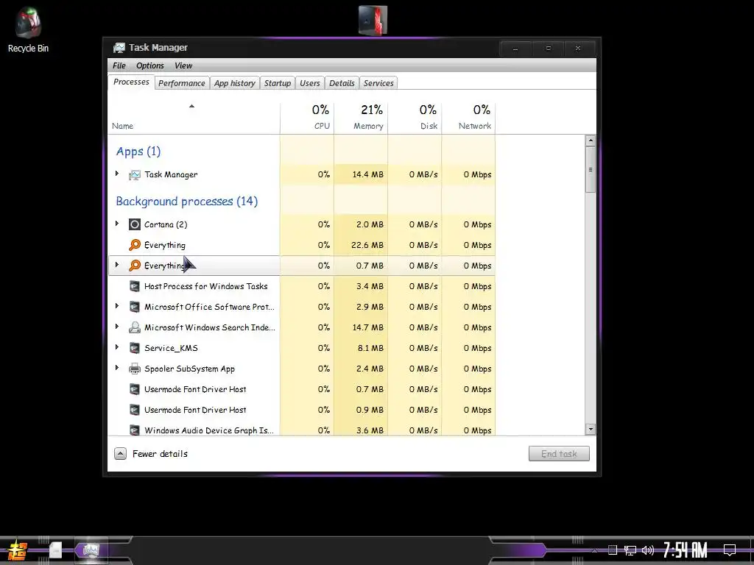This screenshot has height=565, width=754.
Task: Sort by the Name column header
Action: 194,118
